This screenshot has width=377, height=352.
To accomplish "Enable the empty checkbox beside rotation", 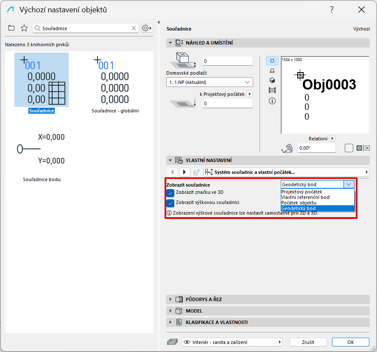I will point(349,148).
